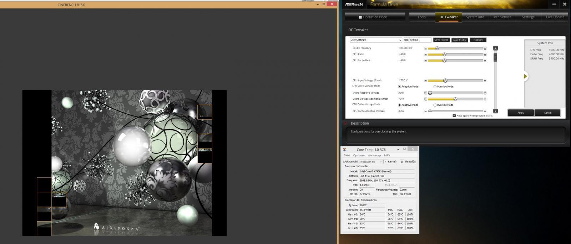571x244 pixels.
Task: Decrease CPU Cache Adaptive Voltage minus icon
Action: coord(426,111)
